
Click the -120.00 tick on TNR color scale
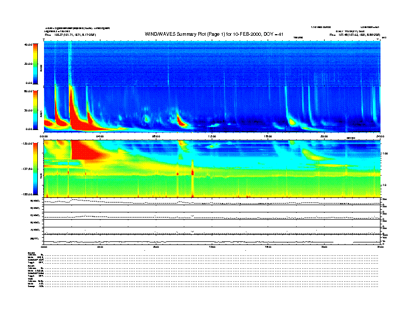pyautogui.click(x=27, y=143)
